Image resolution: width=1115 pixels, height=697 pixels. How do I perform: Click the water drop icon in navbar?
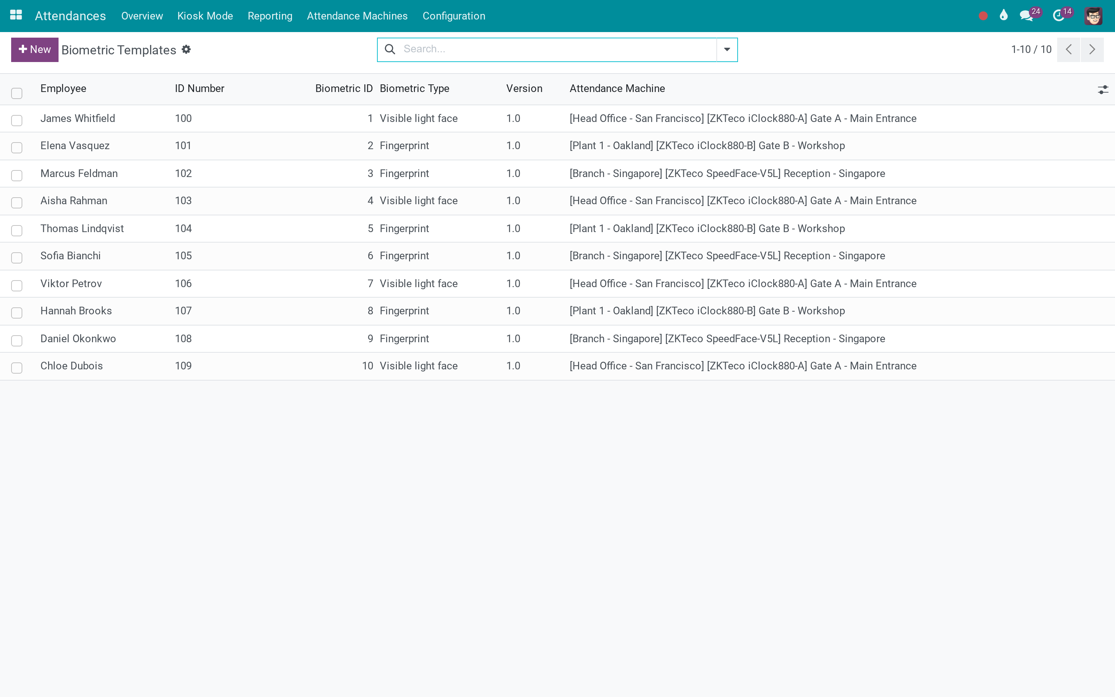pyautogui.click(x=1003, y=15)
